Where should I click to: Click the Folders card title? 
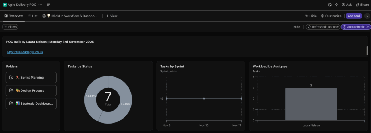pyautogui.click(x=12, y=67)
